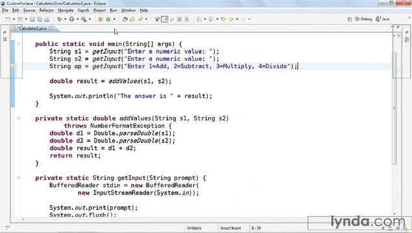Open the File menu
This screenshot has width=412, height=233.
point(5,10)
